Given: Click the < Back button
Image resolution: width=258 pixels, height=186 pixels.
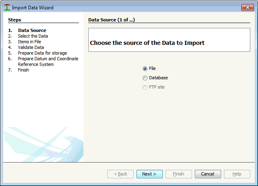Looking at the screenshot, I should pos(120,174).
